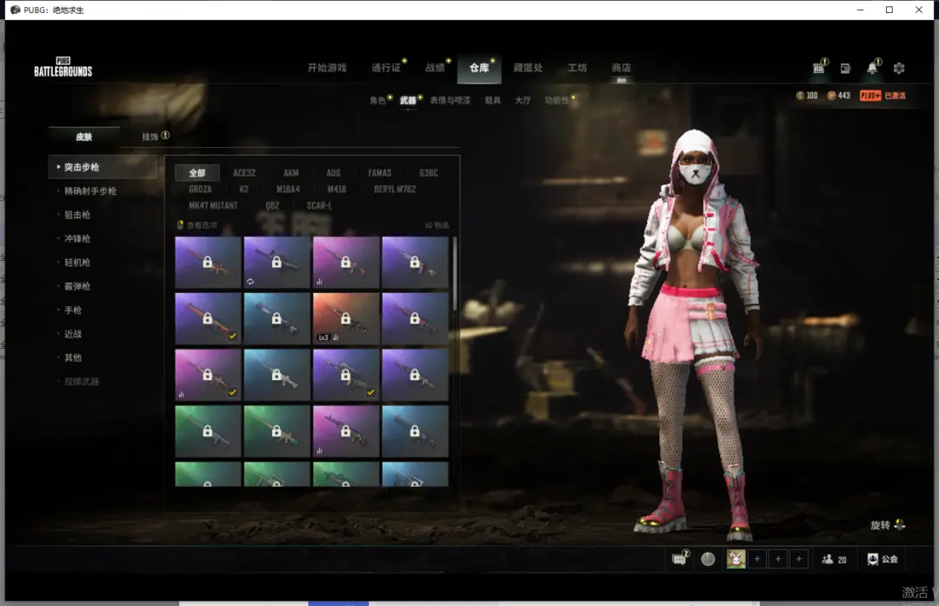The height and width of the screenshot is (606, 939).
Task: Open the chat messages icon
Action: coord(679,559)
